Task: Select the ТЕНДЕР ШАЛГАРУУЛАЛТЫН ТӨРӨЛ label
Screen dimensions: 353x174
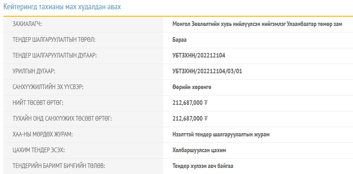Action: coord(54,40)
